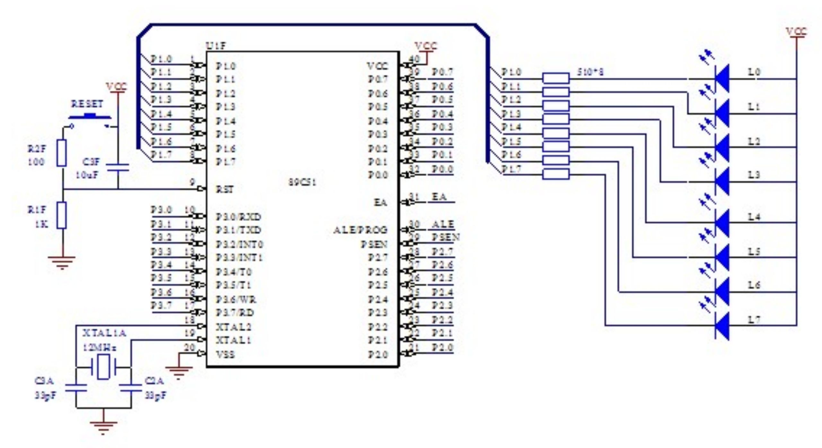Click the ground symbol below resistor R1F
The width and height of the screenshot is (822, 448).
click(62, 263)
